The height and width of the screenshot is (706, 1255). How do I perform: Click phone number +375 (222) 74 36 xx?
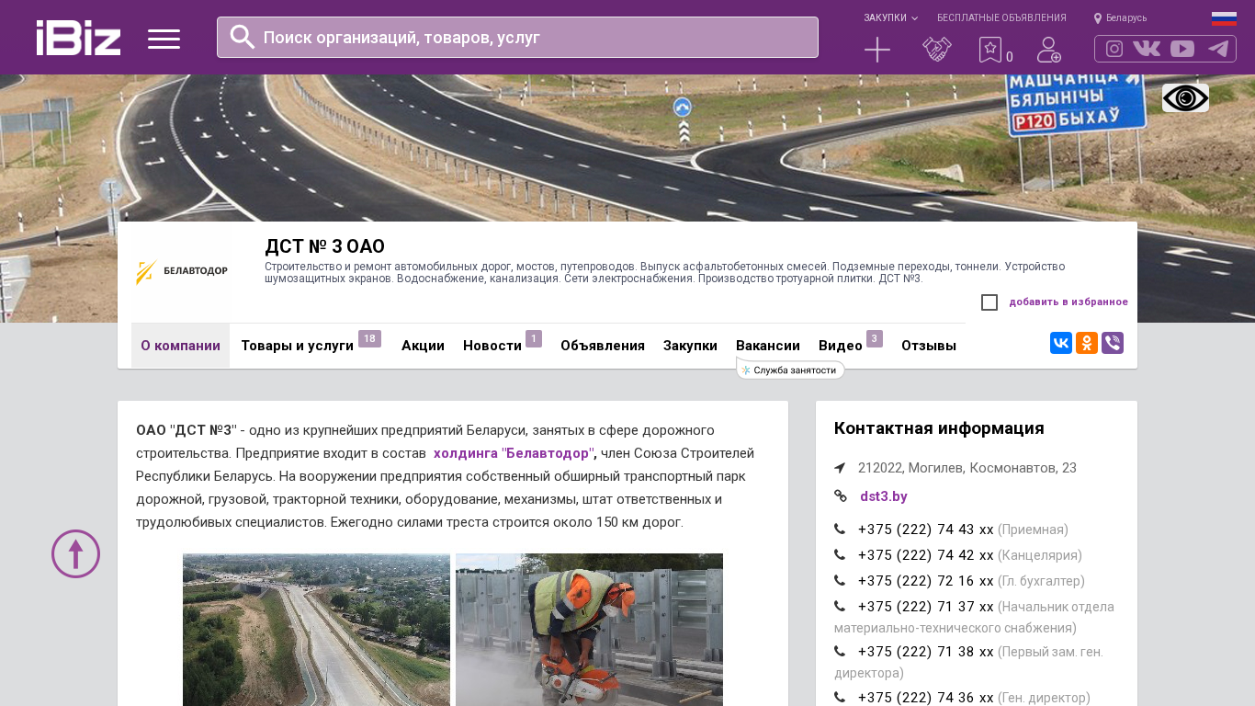(x=925, y=698)
